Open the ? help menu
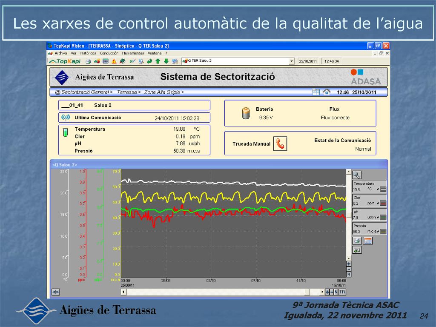The width and height of the screenshot is (436, 327). [x=166, y=53]
